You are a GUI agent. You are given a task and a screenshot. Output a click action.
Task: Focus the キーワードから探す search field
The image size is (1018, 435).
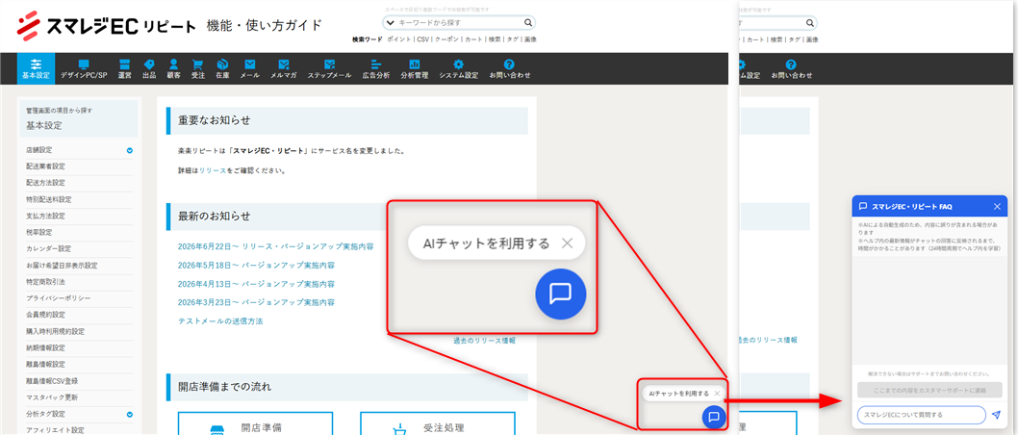[x=460, y=23]
